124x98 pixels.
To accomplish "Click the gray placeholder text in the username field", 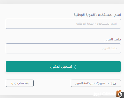I will tap(96, 24).
